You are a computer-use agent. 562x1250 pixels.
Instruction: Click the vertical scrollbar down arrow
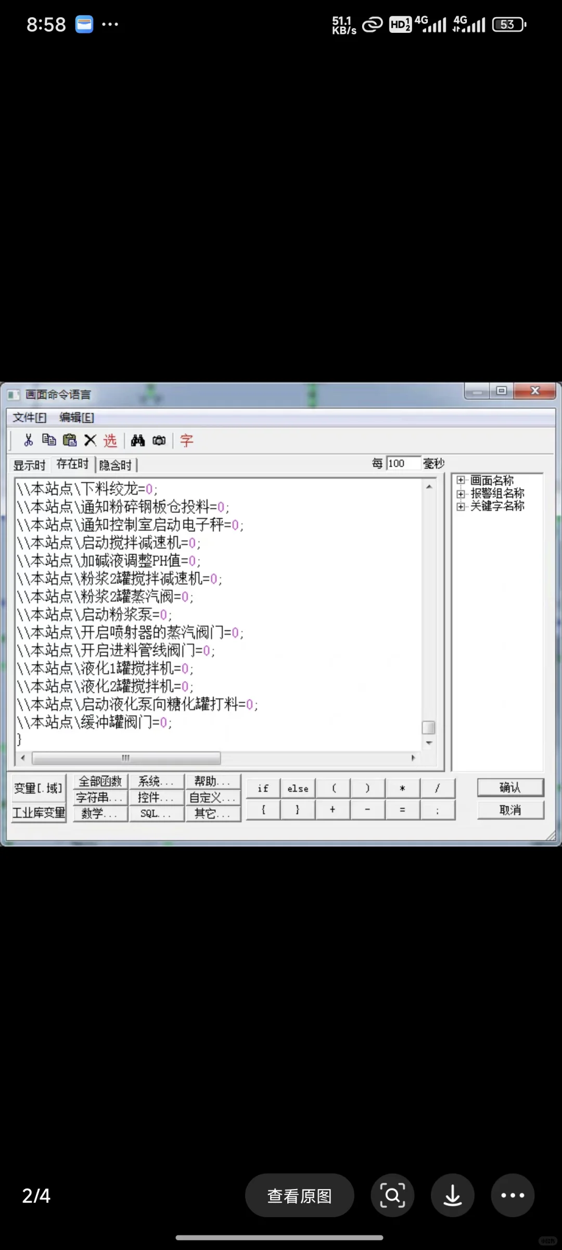coord(429,743)
